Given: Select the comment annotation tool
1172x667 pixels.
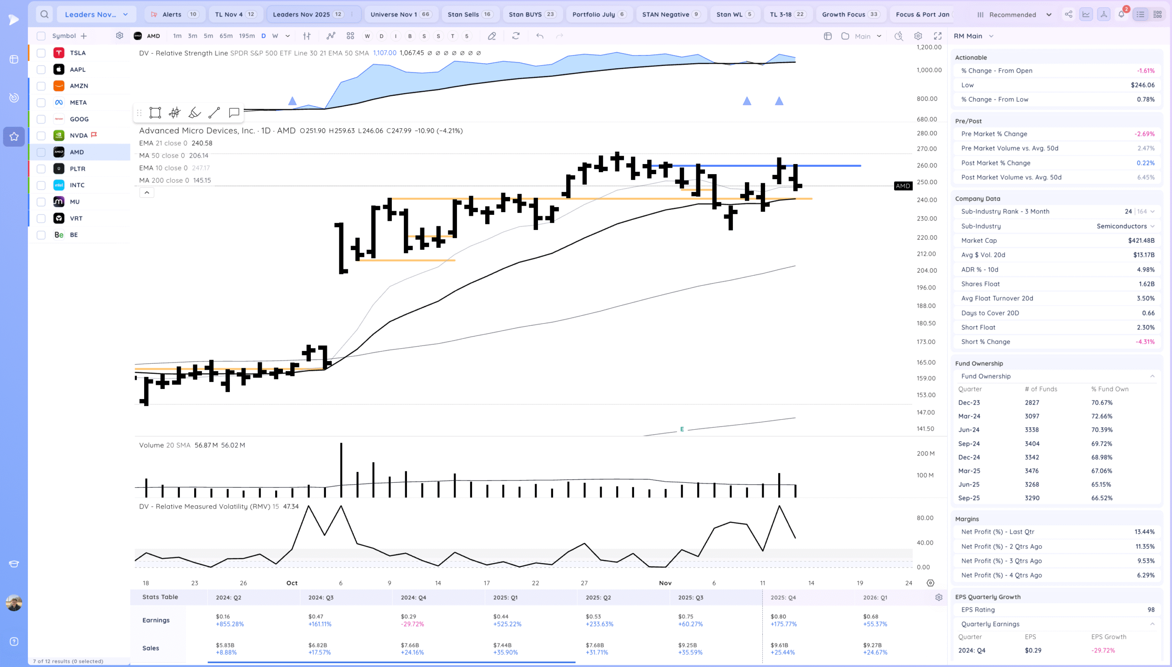Looking at the screenshot, I should [234, 113].
